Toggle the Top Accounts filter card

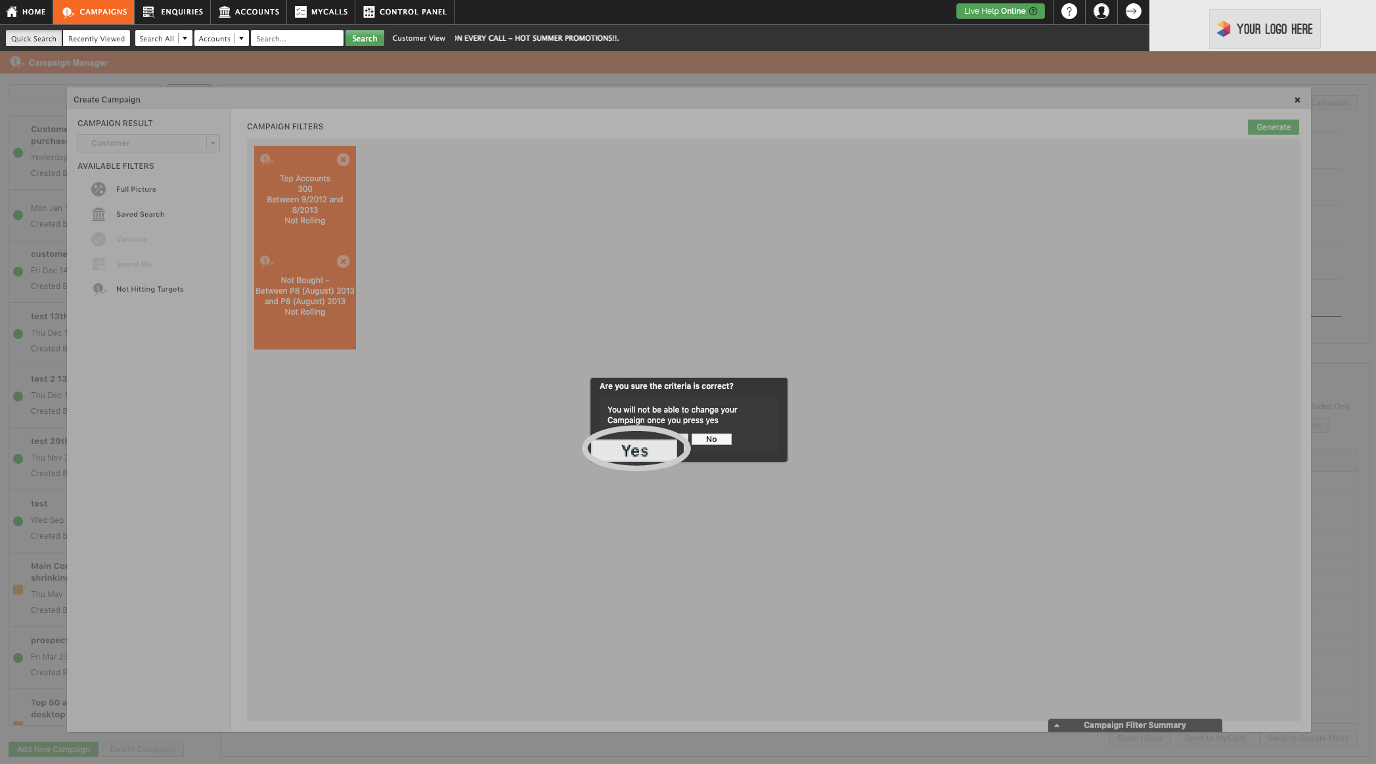[x=342, y=159]
